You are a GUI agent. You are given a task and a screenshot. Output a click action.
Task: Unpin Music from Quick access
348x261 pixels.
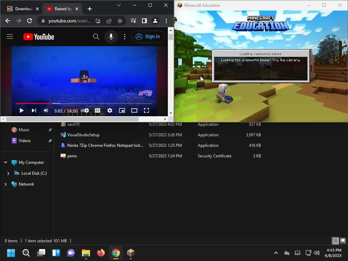click(50, 130)
